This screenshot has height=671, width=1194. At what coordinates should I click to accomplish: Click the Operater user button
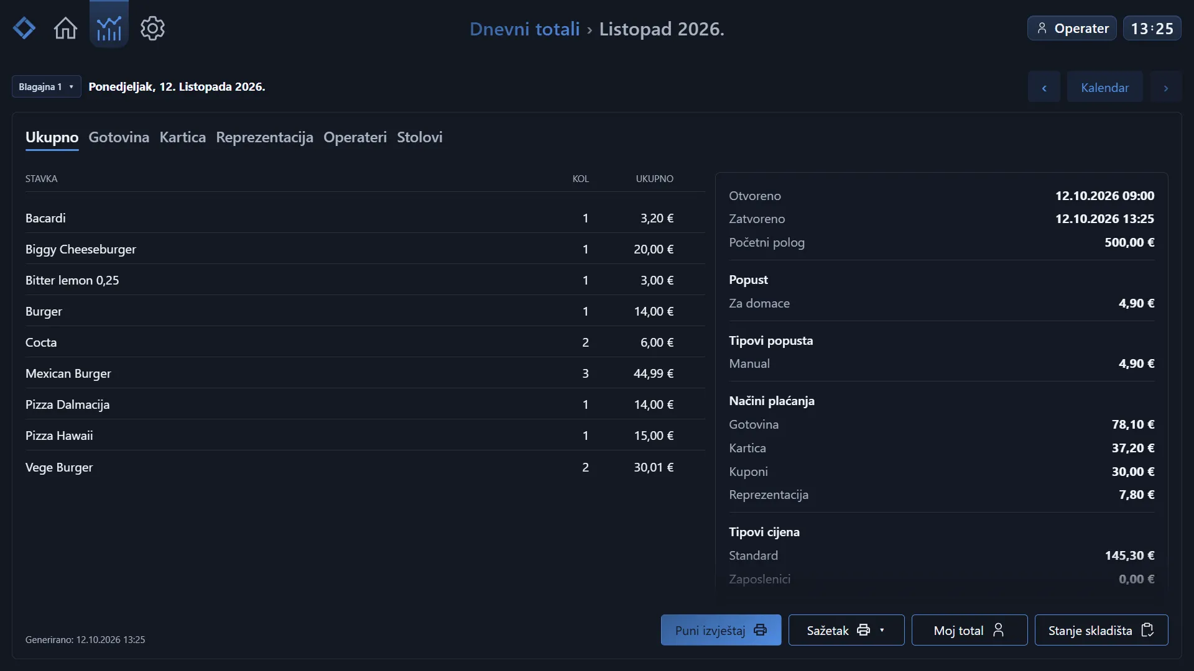coord(1072,29)
